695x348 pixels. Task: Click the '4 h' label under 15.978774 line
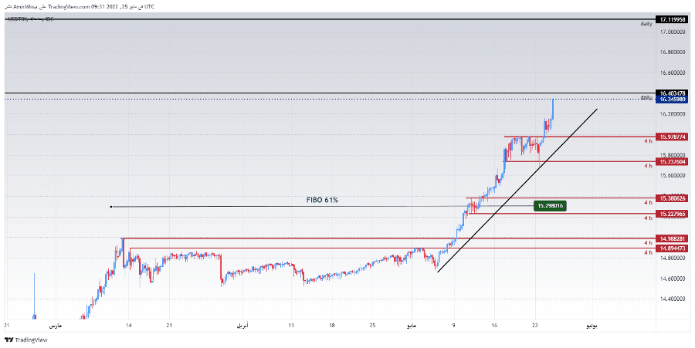tap(649, 141)
